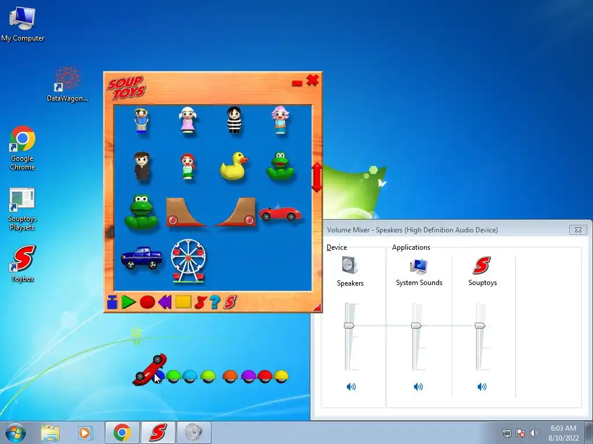Image resolution: width=593 pixels, height=444 pixels.
Task: Select the Ferris wheel toy
Action: 188,261
